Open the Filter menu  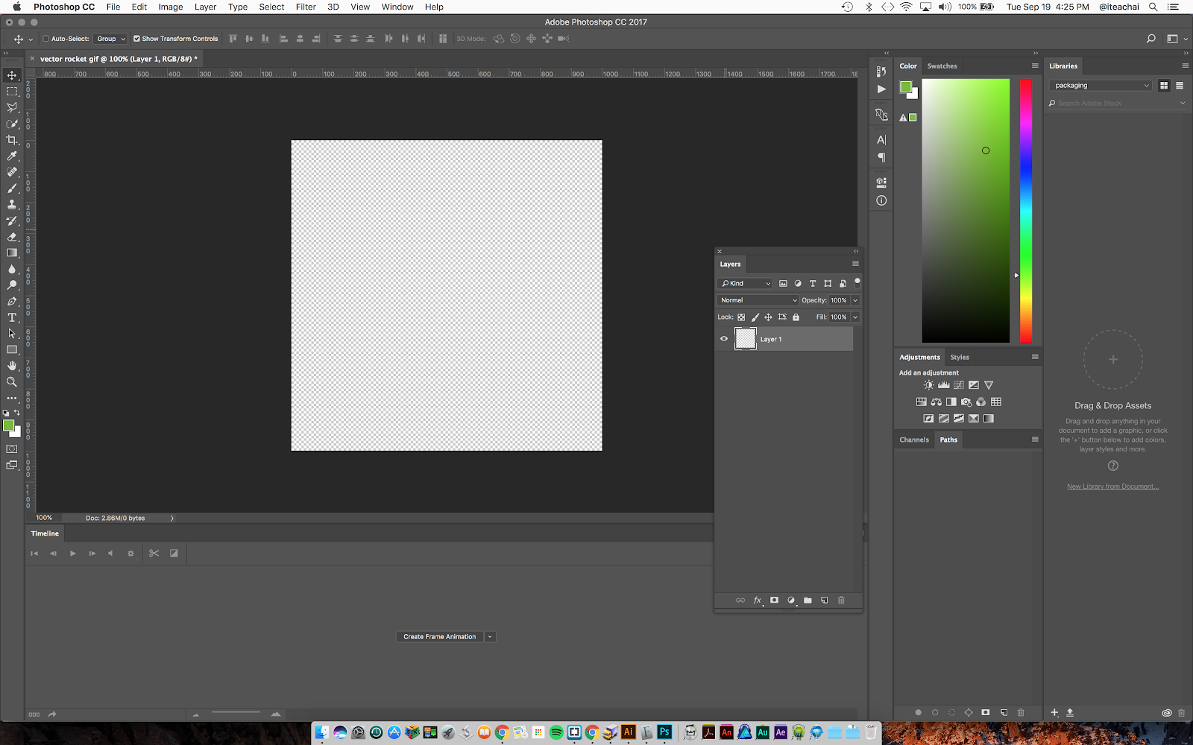click(x=306, y=7)
